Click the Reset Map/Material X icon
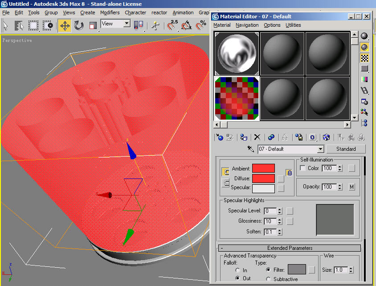This screenshot has width=376, height=286. (x=257, y=137)
